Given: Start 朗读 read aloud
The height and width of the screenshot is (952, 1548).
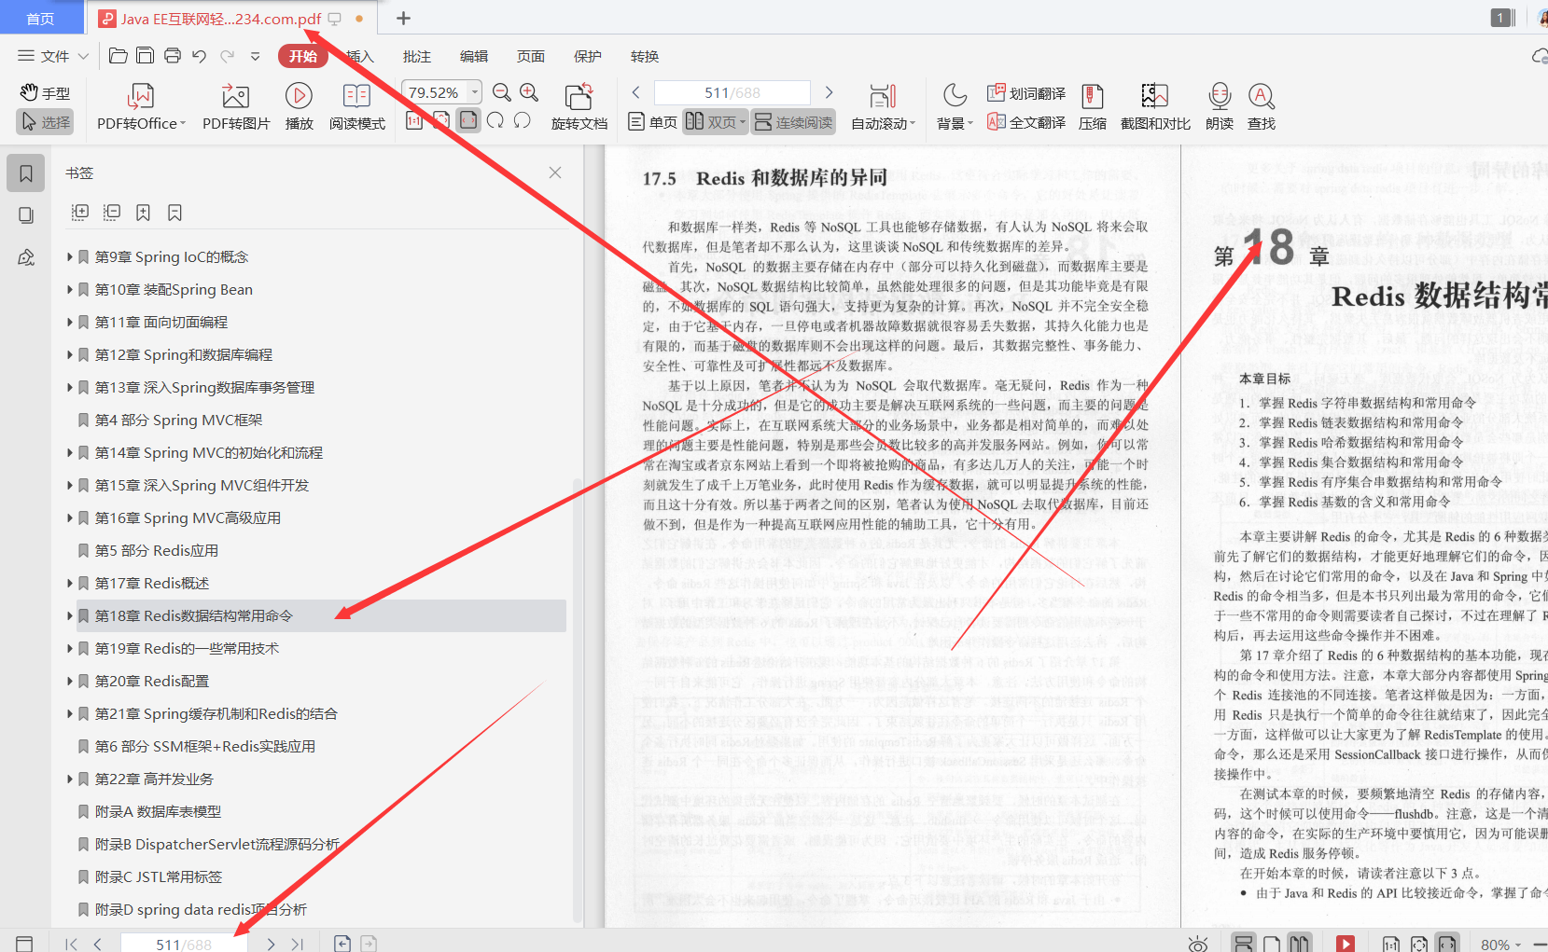Looking at the screenshot, I should (x=1219, y=108).
